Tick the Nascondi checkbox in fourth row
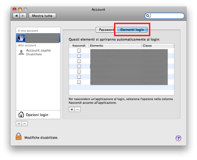Screen dimensions: 197x160 [79, 66]
